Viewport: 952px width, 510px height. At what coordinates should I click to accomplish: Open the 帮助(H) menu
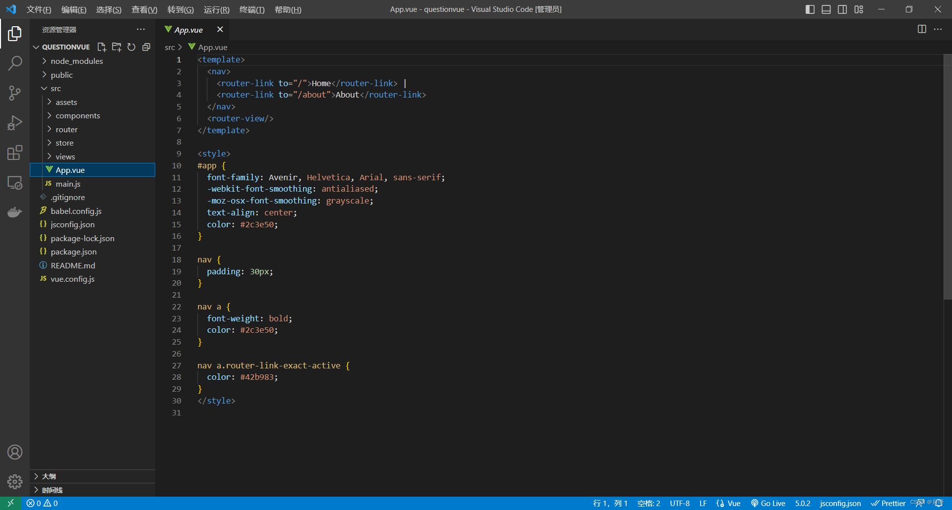288,9
